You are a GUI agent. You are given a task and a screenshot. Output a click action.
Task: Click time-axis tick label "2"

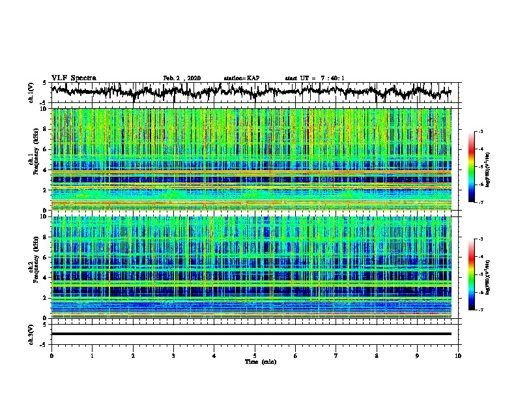click(133, 356)
